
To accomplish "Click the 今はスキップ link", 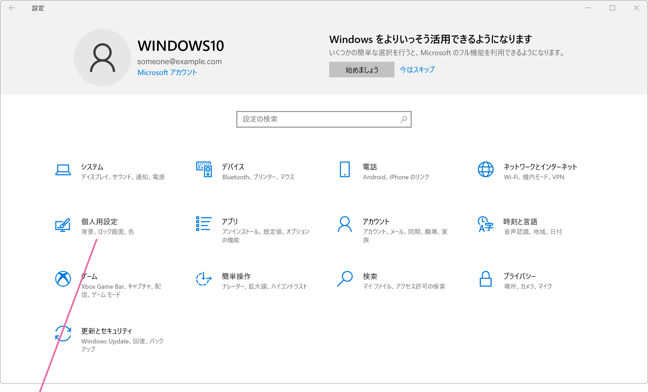I will [x=417, y=70].
